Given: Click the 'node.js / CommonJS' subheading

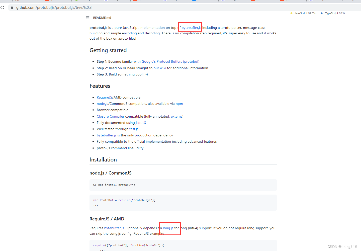Looking at the screenshot, I should [x=111, y=173].
